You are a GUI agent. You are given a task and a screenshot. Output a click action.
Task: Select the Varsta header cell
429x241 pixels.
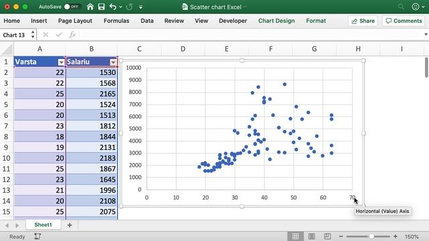(x=40, y=62)
